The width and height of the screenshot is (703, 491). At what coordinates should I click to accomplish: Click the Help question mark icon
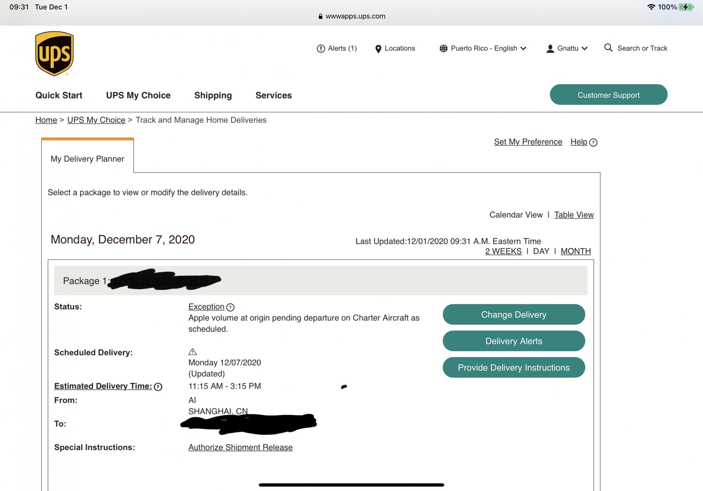pos(593,142)
